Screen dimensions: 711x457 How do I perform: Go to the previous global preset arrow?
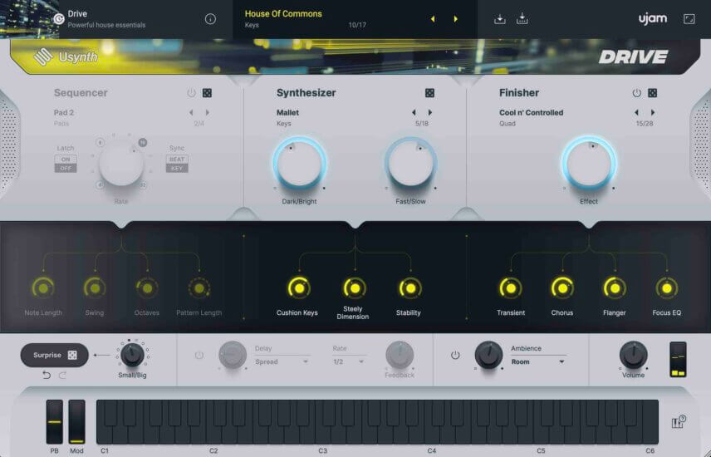433,19
